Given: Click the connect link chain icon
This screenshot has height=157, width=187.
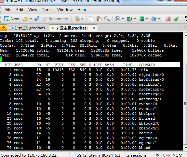Looking at the screenshot, I should (x=37, y=19).
